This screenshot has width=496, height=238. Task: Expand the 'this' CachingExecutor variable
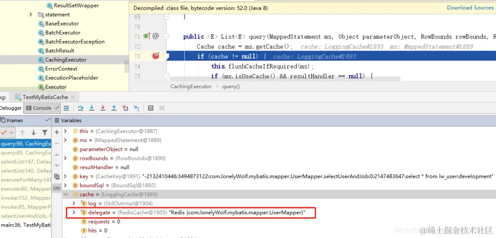coord(66,131)
